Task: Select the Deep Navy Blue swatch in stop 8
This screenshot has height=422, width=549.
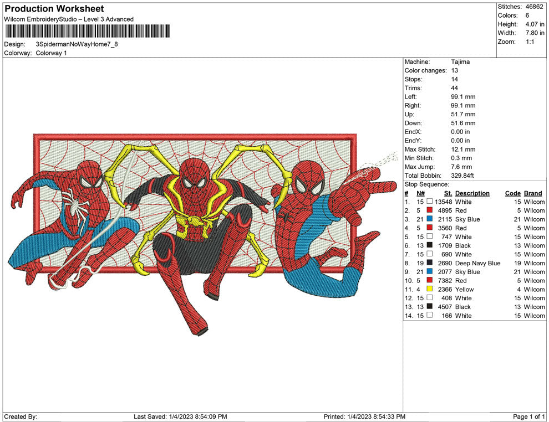Action: click(429, 263)
